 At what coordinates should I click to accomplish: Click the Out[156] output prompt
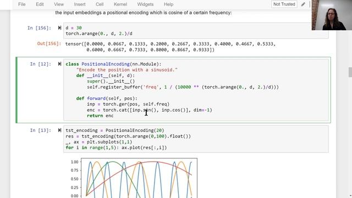coord(49,43)
